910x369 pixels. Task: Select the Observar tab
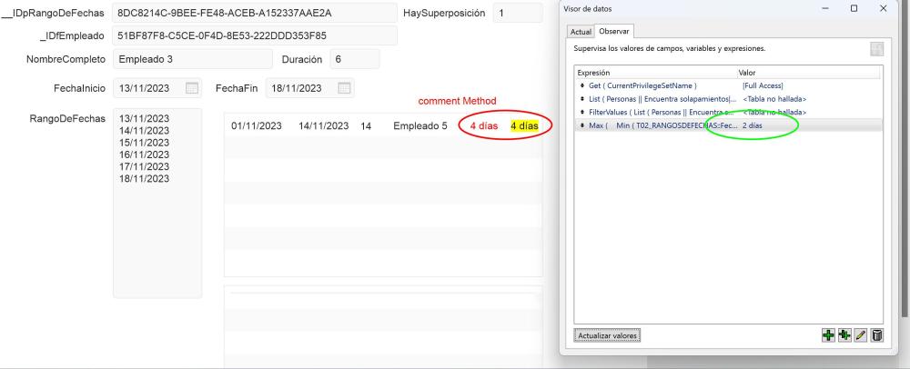point(612,32)
